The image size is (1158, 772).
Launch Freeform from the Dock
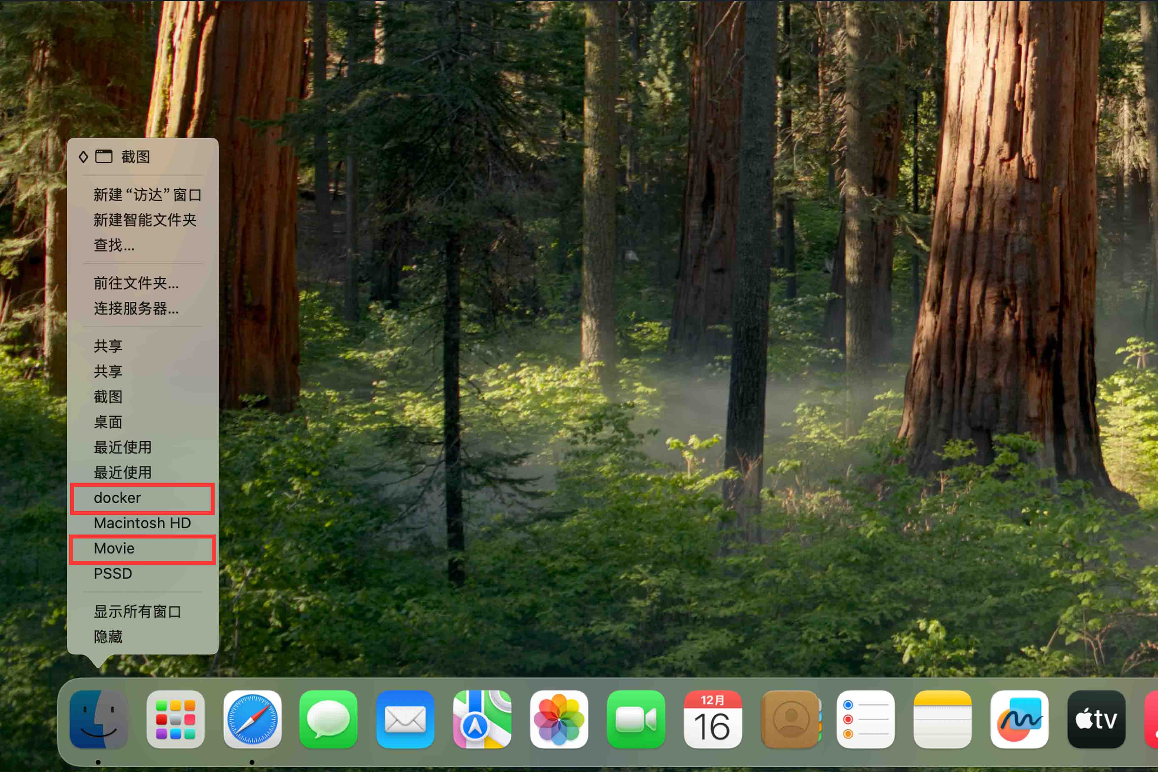[x=1019, y=719]
